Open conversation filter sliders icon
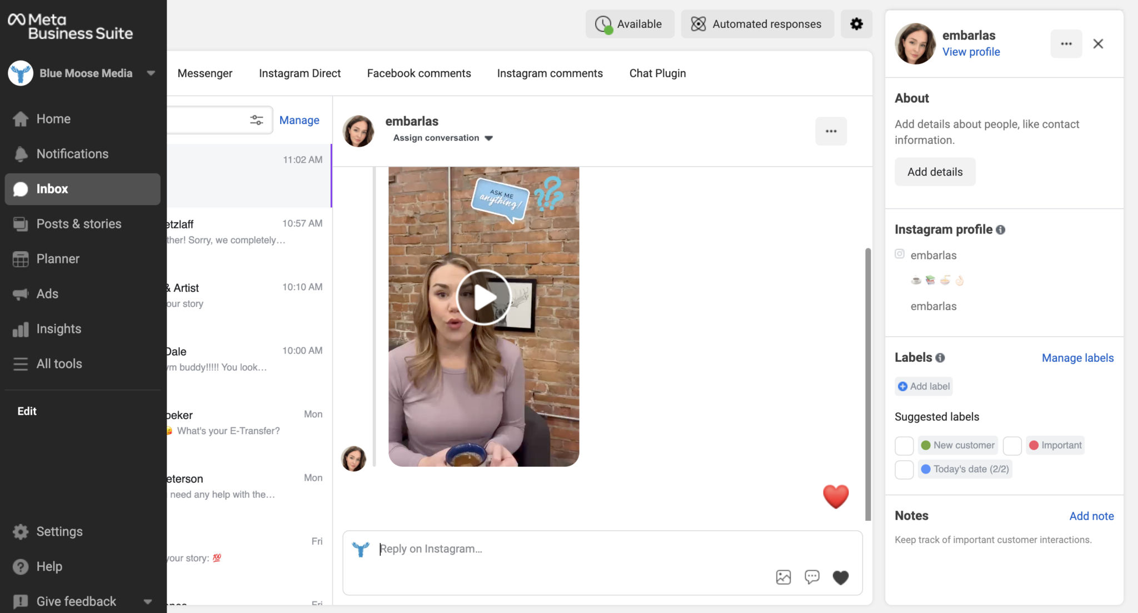This screenshot has width=1138, height=613. pos(256,120)
